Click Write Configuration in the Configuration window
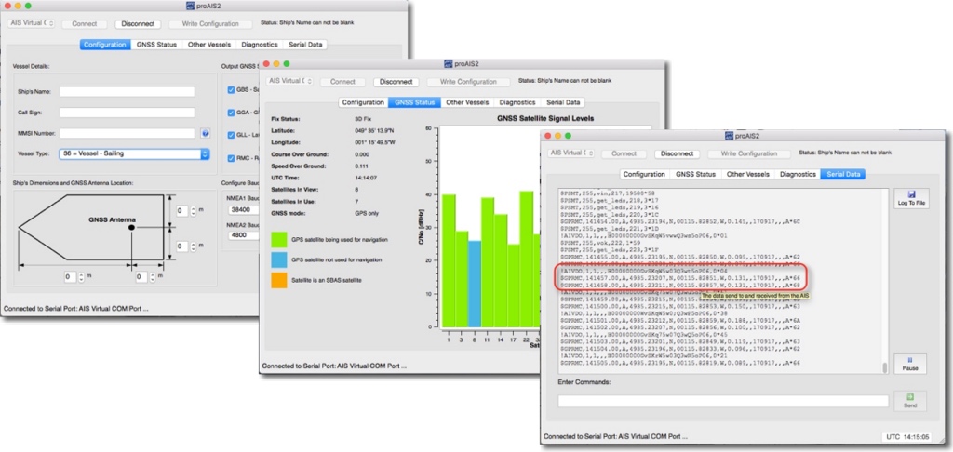Screen dimensions: 953x452 click(211, 24)
